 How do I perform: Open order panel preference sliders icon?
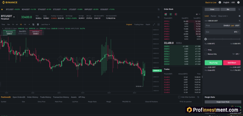[x=239, y=10]
